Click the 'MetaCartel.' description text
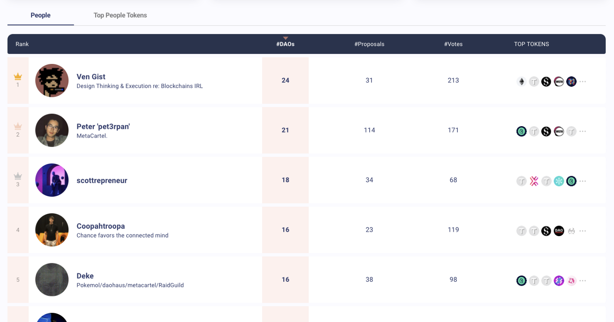Image resolution: width=614 pixels, height=322 pixels. [92, 136]
